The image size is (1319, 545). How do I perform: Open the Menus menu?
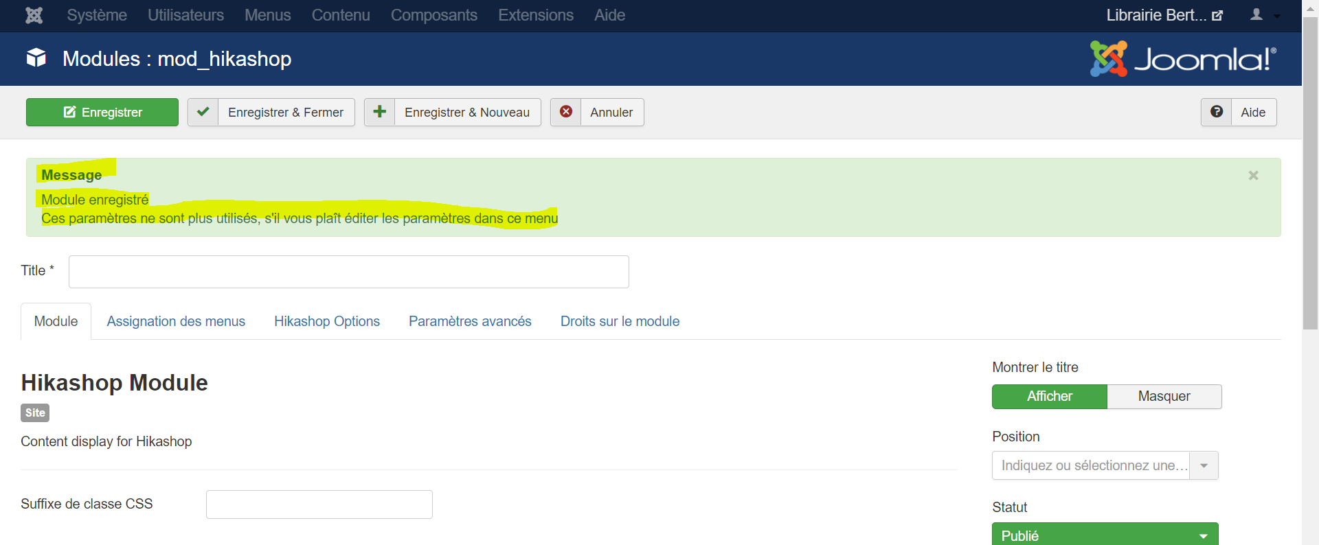click(x=268, y=15)
